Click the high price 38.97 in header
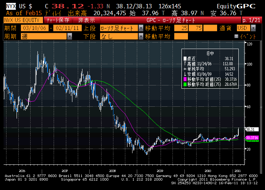Screen dimensions: 265x190 (x=189, y=13)
